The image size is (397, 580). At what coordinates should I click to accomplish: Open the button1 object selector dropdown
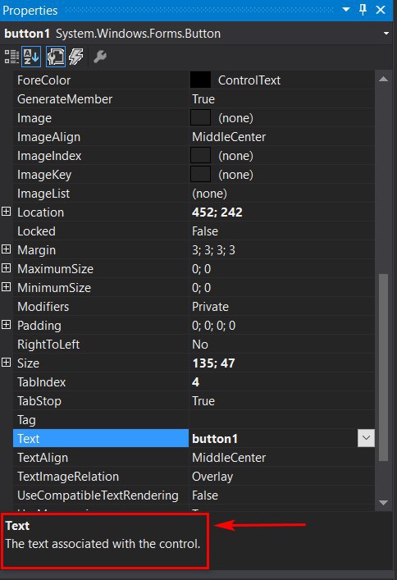tap(386, 34)
